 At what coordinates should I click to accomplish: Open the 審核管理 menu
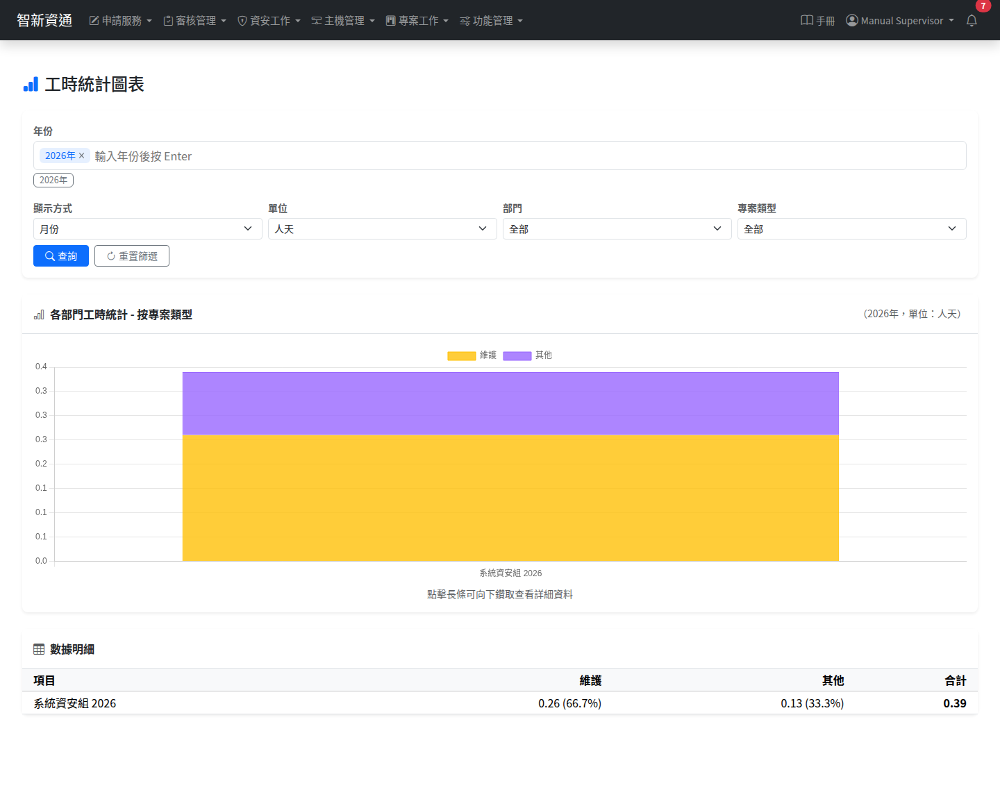click(x=194, y=21)
